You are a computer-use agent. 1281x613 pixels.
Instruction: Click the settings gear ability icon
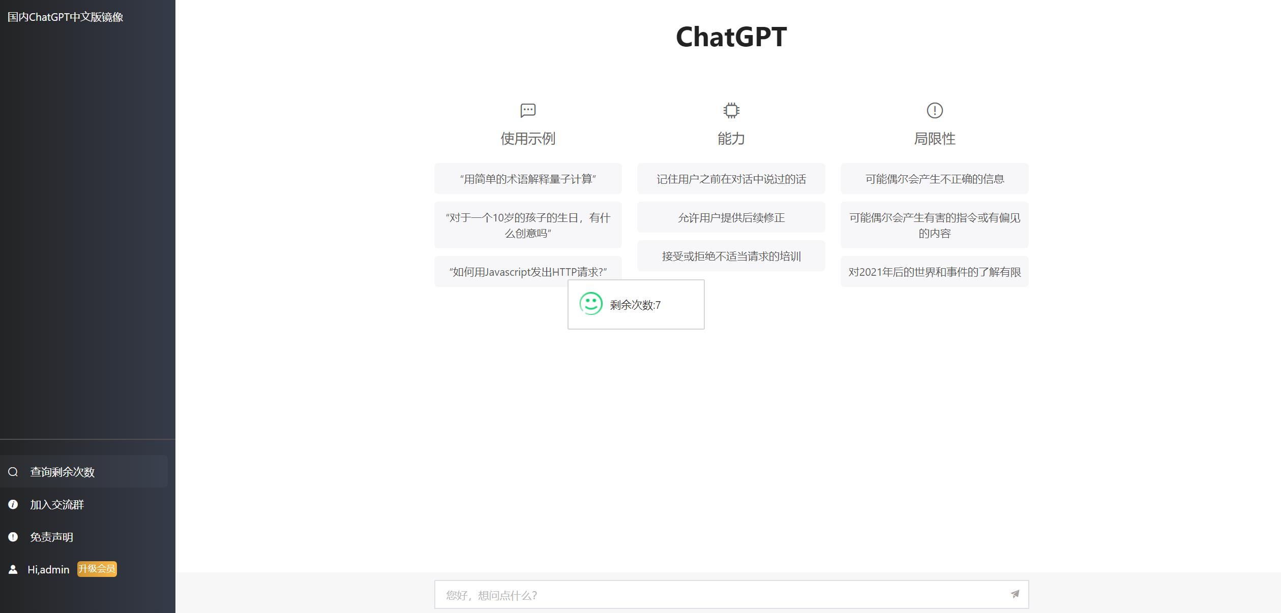(730, 110)
